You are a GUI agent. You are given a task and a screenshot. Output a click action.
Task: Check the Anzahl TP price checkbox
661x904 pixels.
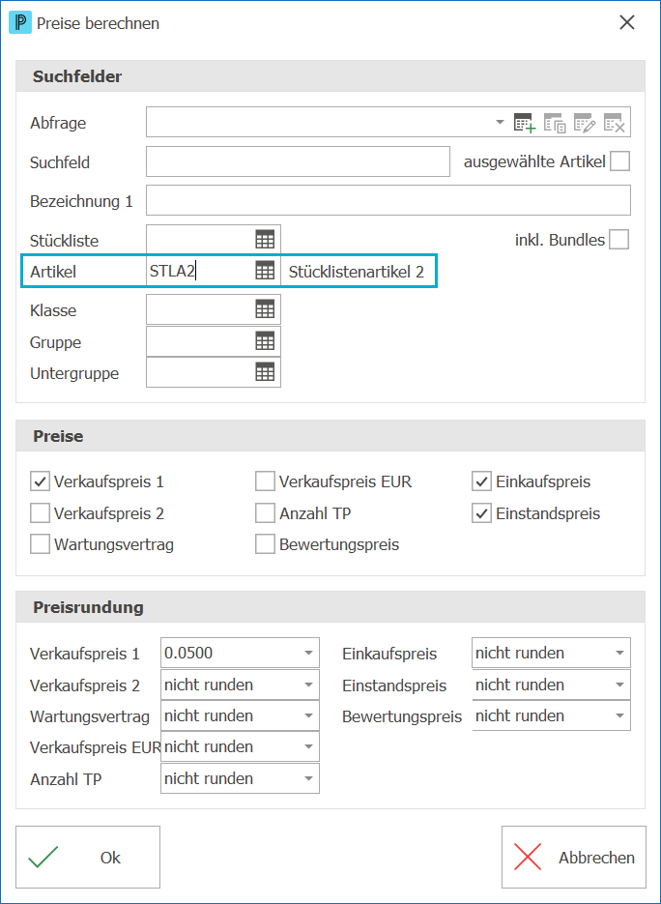pyautogui.click(x=265, y=513)
